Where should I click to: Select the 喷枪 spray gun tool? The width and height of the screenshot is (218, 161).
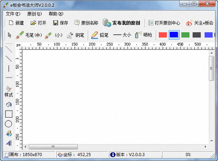click(x=138, y=35)
